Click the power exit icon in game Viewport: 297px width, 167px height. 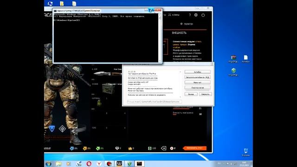(x=203, y=15)
